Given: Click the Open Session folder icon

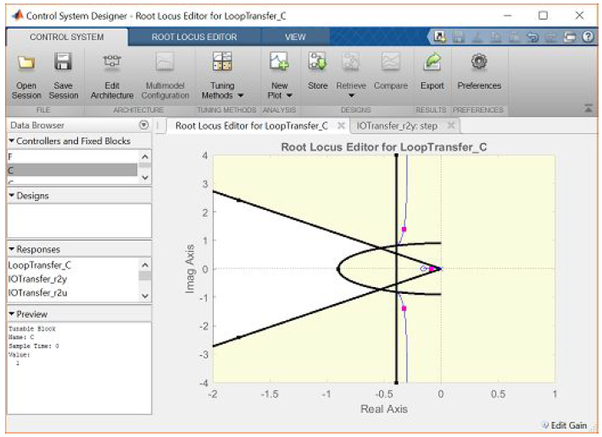Looking at the screenshot, I should click(26, 63).
